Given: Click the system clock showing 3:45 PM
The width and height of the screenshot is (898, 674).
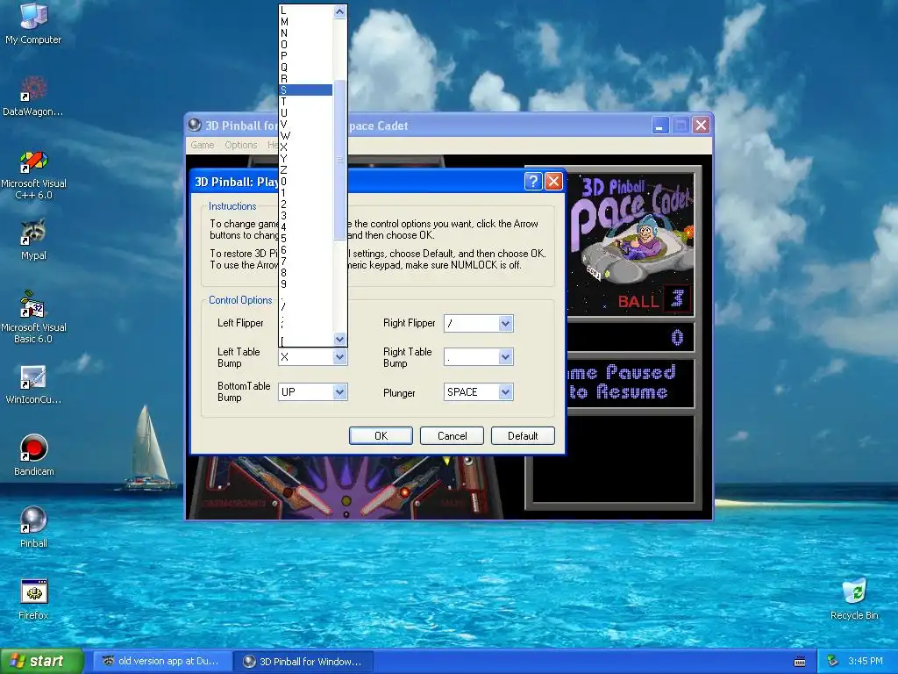Looking at the screenshot, I should [x=866, y=662].
